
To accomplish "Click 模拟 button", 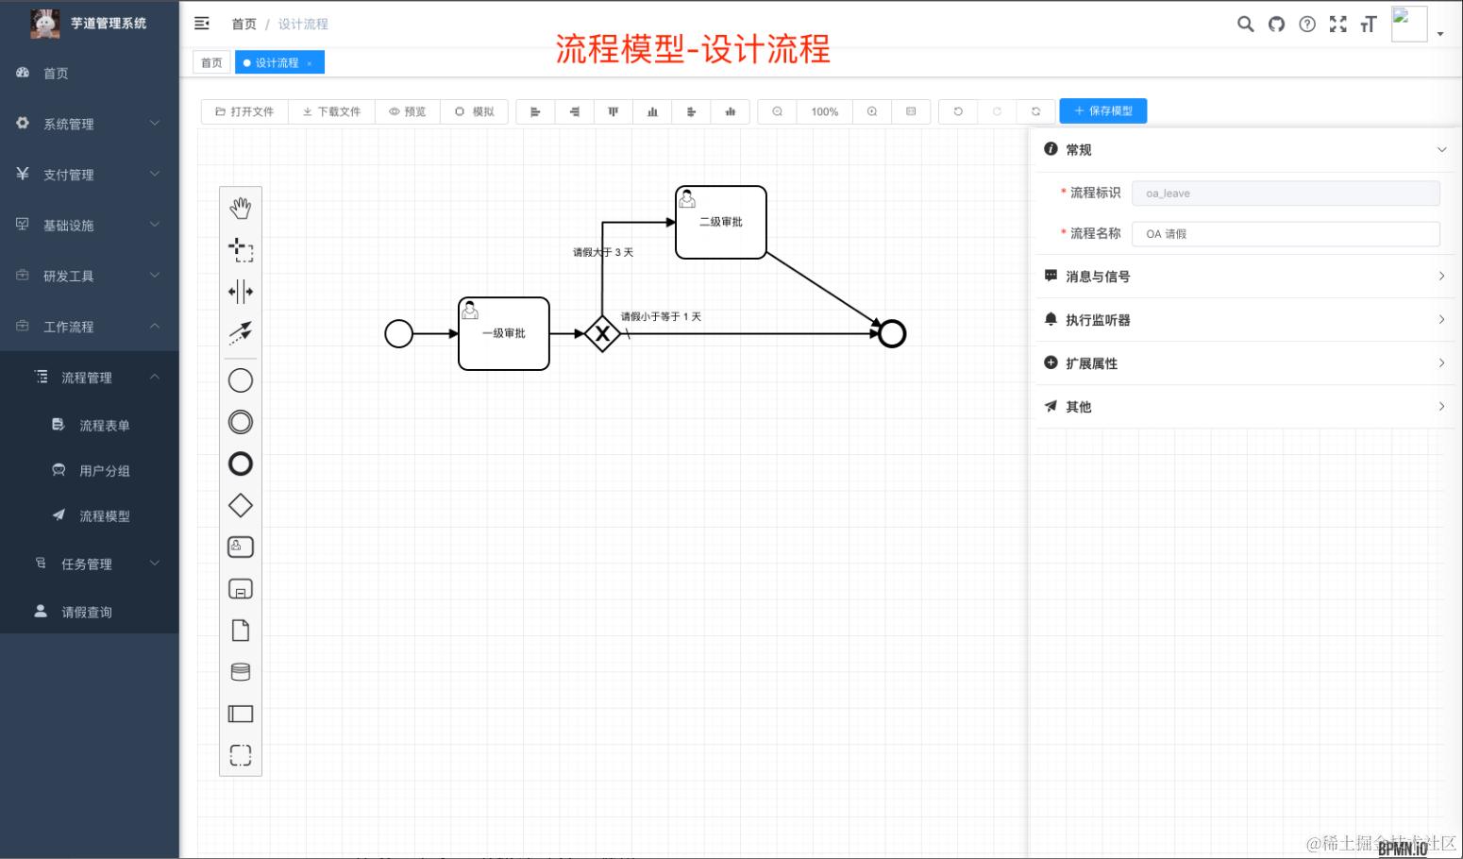I will coord(475,111).
